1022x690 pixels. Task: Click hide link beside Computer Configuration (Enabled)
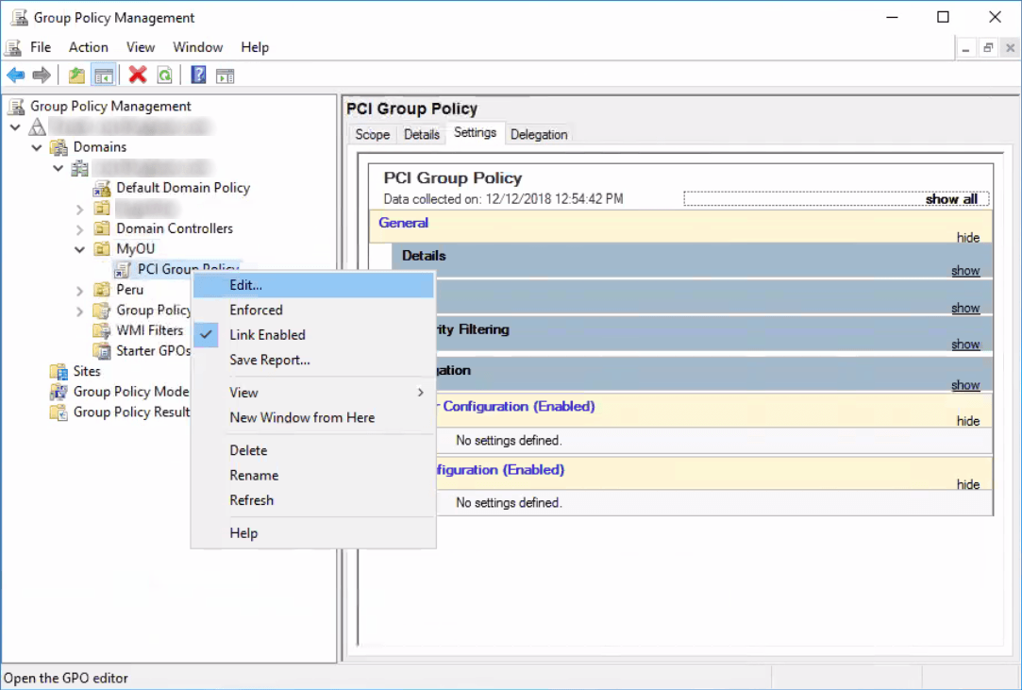pos(968,421)
